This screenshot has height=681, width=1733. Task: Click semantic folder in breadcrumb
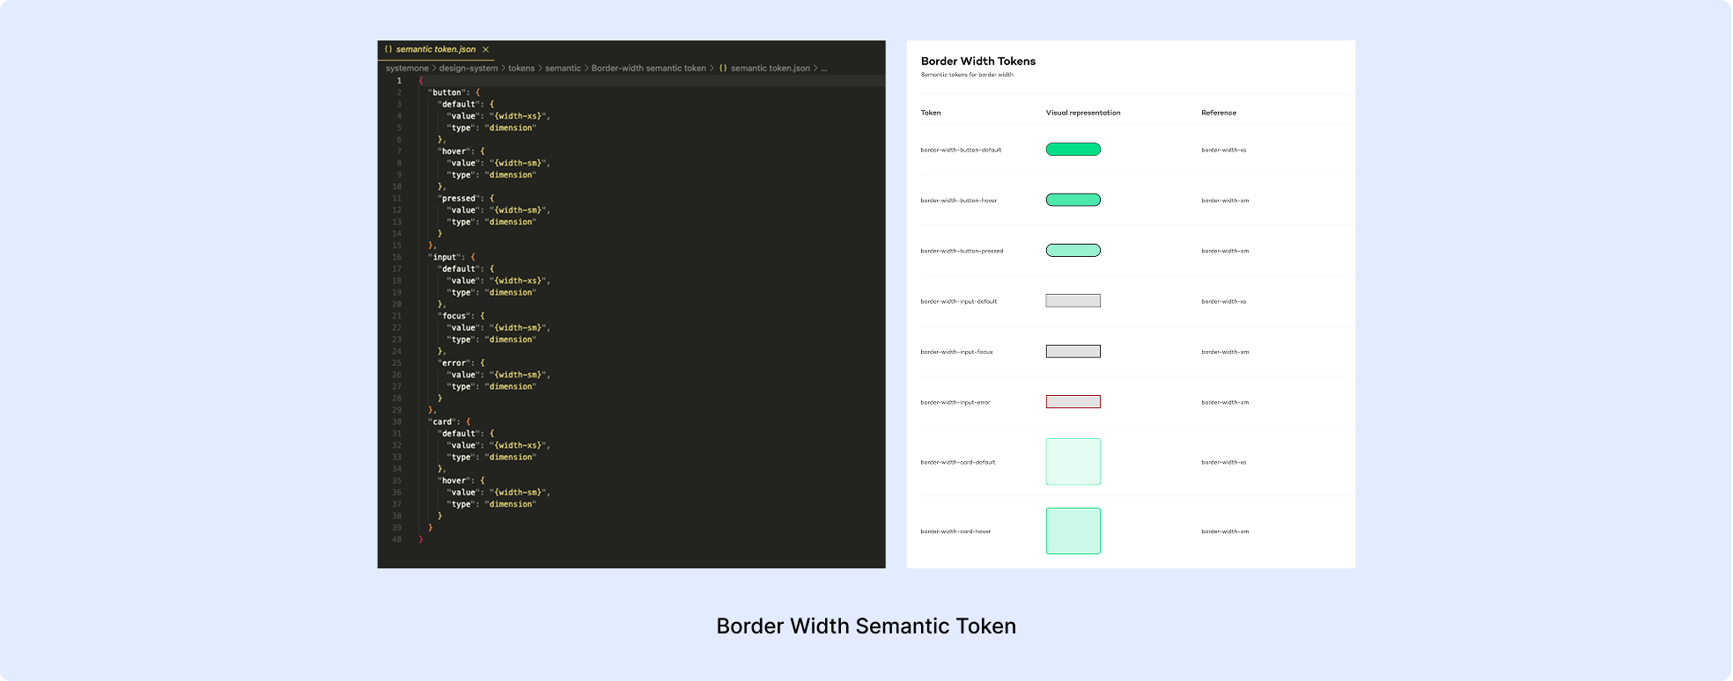pos(563,69)
